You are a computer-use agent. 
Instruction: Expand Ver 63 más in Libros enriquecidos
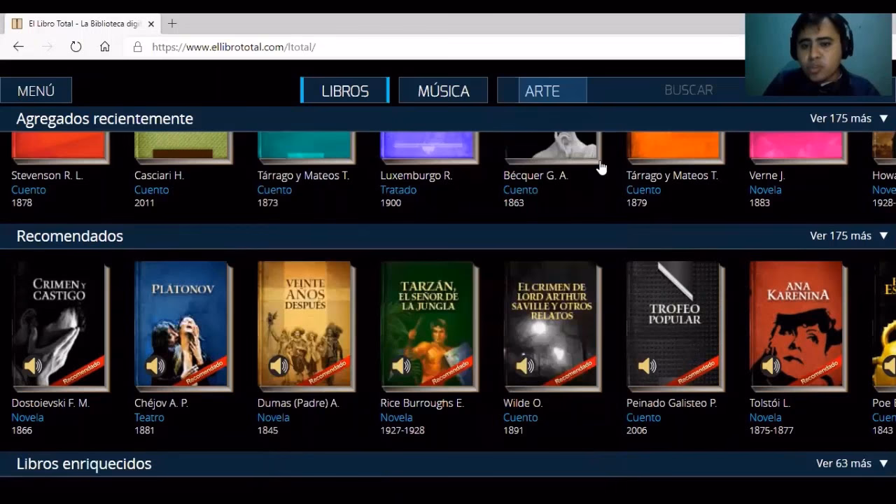851,463
